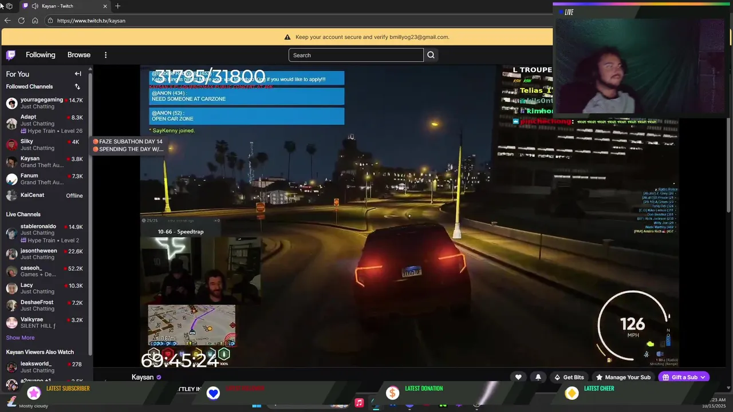The width and height of the screenshot is (733, 412).
Task: Click the Kaysan Viewers Also Watch heading
Action: tap(40, 352)
